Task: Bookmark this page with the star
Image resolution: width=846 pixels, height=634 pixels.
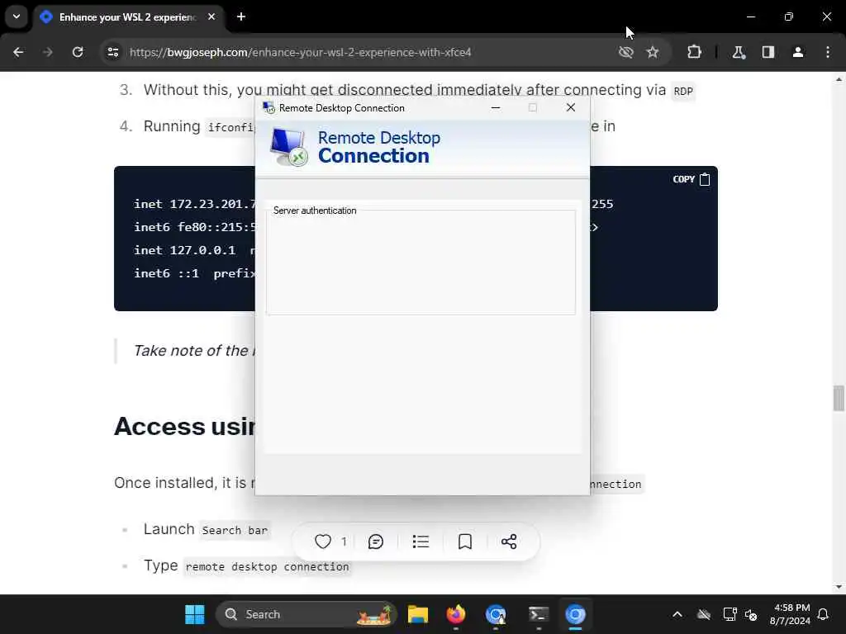Action: pyautogui.click(x=653, y=52)
